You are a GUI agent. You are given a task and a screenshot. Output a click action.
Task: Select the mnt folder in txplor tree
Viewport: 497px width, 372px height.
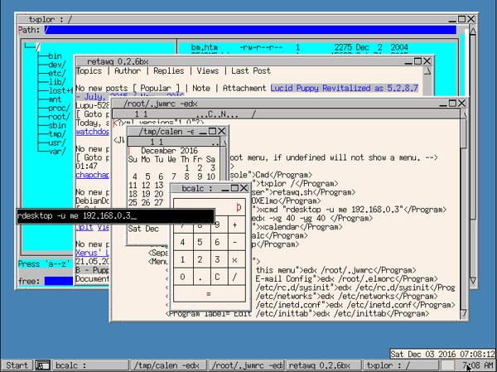click(x=55, y=99)
